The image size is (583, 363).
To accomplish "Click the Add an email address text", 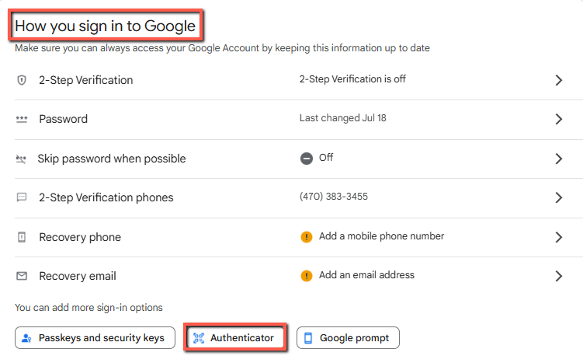I will (x=366, y=275).
